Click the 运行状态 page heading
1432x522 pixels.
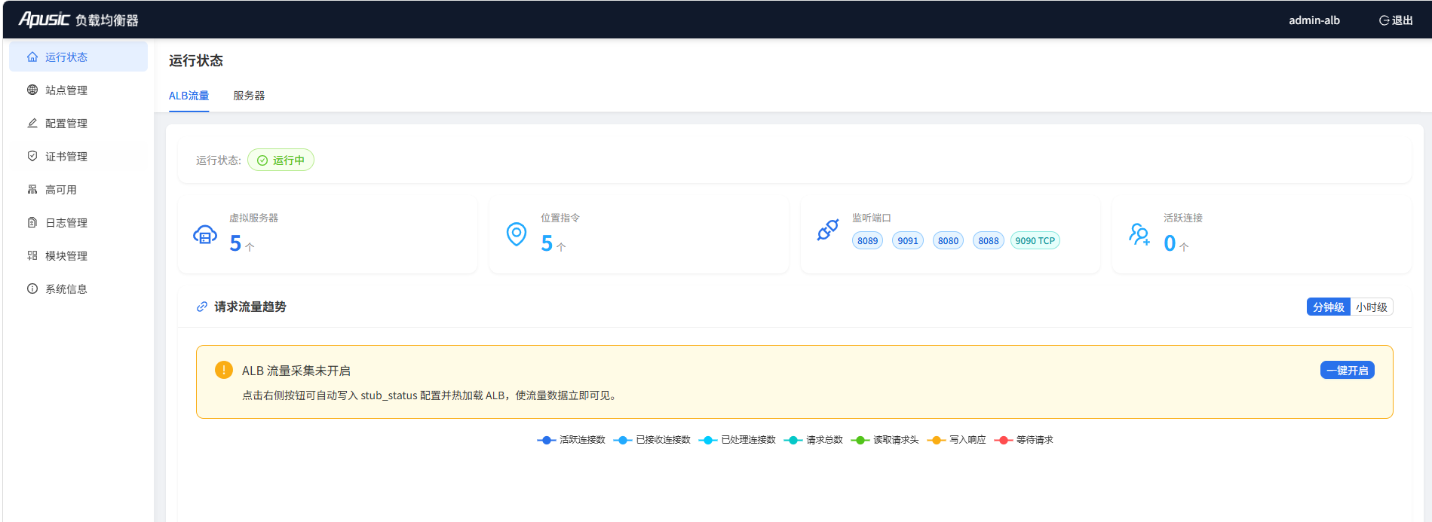196,61
